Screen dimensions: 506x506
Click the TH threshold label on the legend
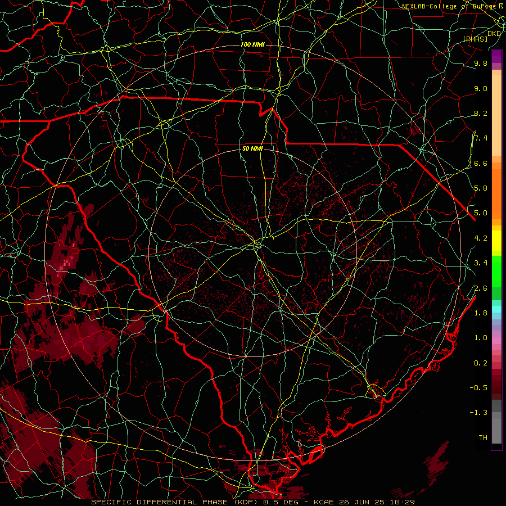point(483,438)
